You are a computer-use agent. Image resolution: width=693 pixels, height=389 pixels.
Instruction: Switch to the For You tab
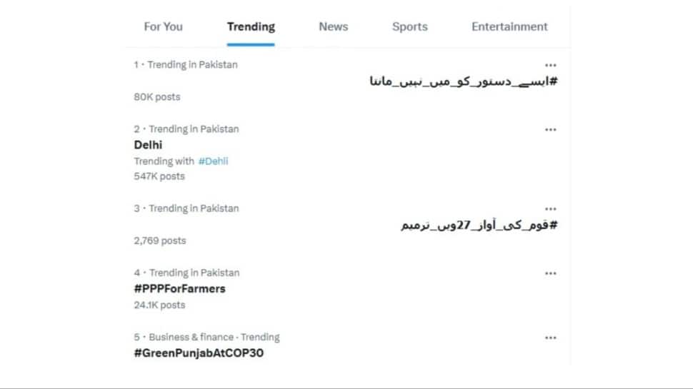(x=163, y=27)
